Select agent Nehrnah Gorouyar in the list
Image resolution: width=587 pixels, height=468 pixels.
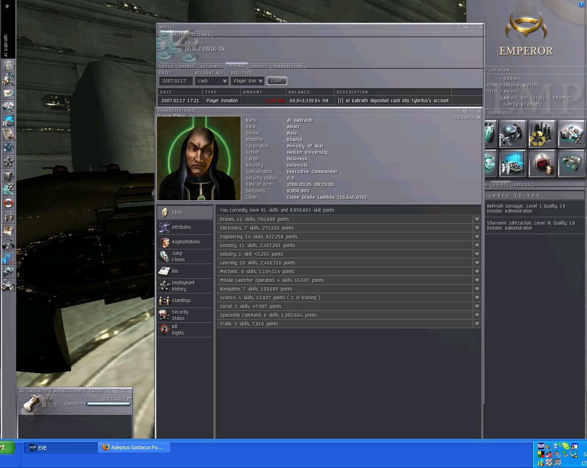535,209
